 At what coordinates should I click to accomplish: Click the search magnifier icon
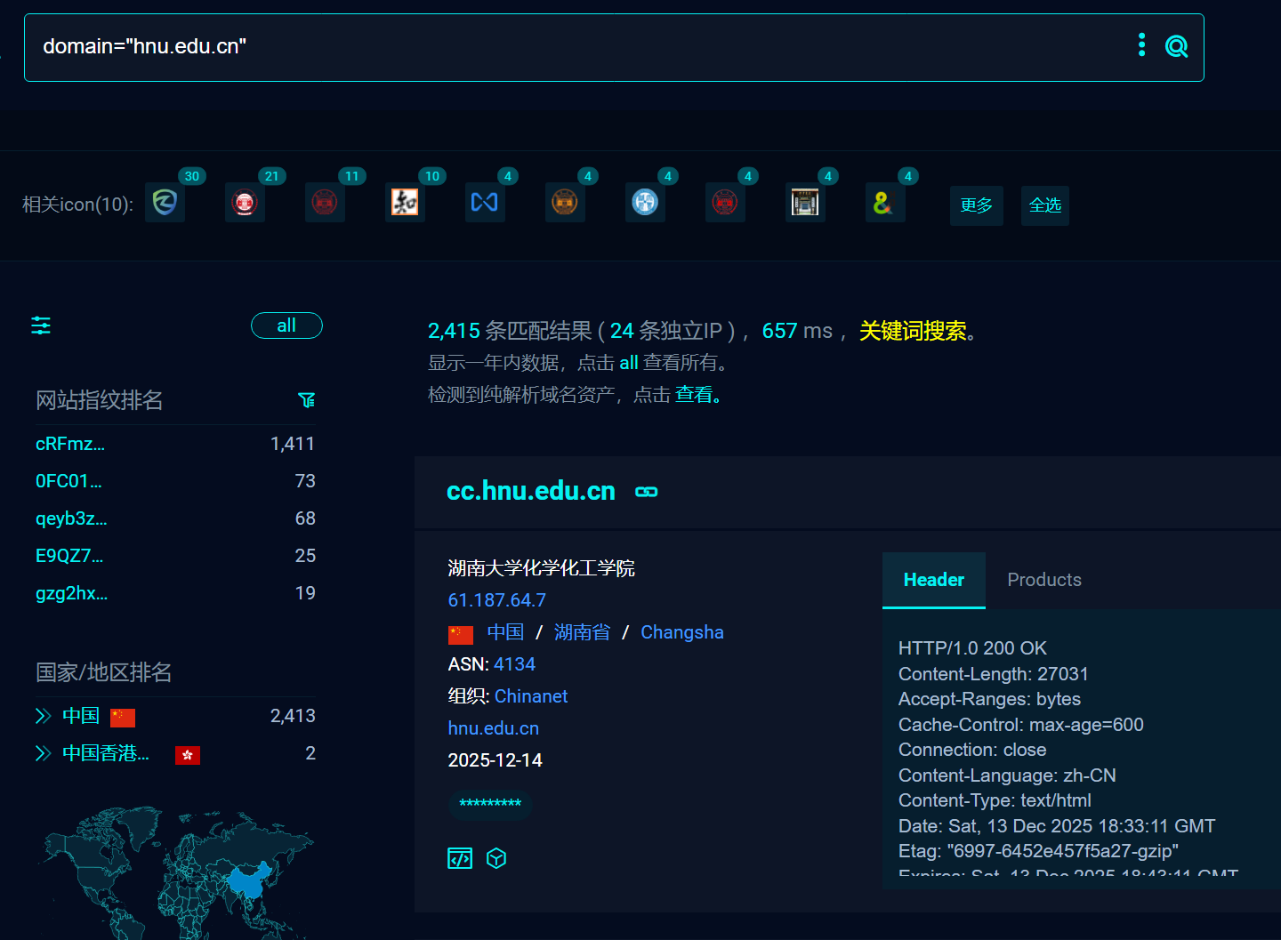tap(1176, 46)
